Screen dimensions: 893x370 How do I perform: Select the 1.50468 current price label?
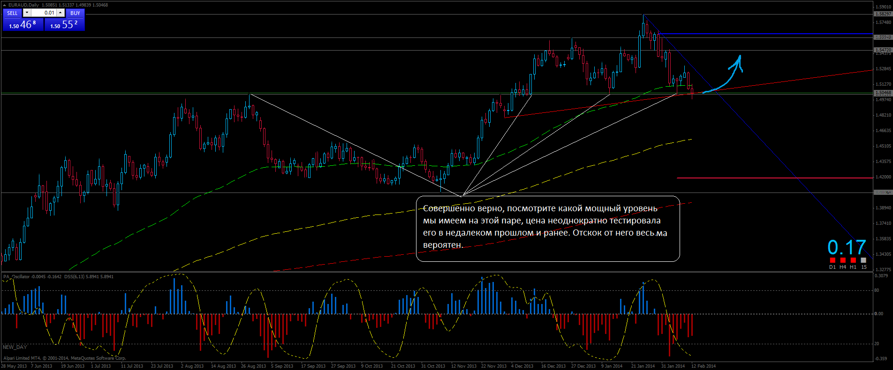click(x=883, y=93)
